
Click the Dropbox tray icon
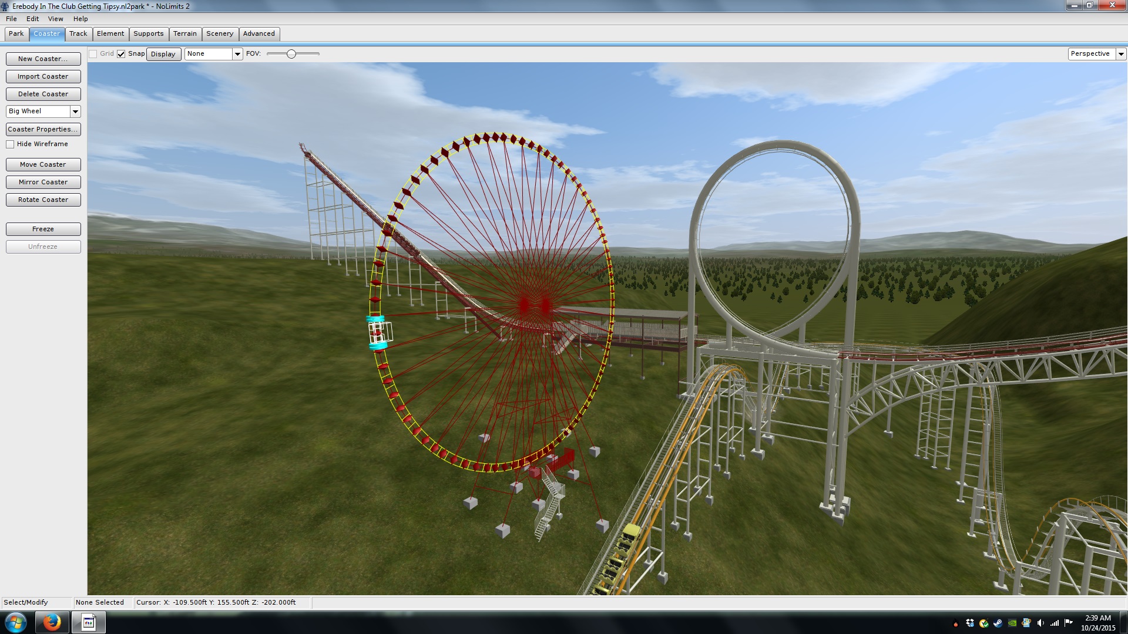pos(970,623)
